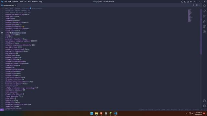Screen dimensions: 207x116
Task: Toggle Panel layout icon
Action: 185,2
